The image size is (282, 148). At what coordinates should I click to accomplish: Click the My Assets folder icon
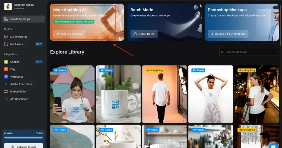point(6,44)
